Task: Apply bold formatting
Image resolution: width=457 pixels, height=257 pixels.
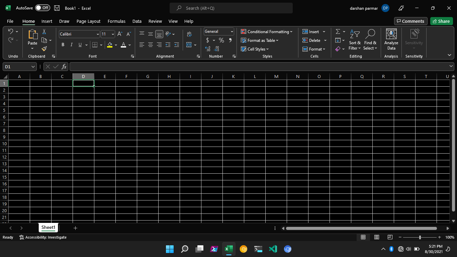Action: (63, 45)
